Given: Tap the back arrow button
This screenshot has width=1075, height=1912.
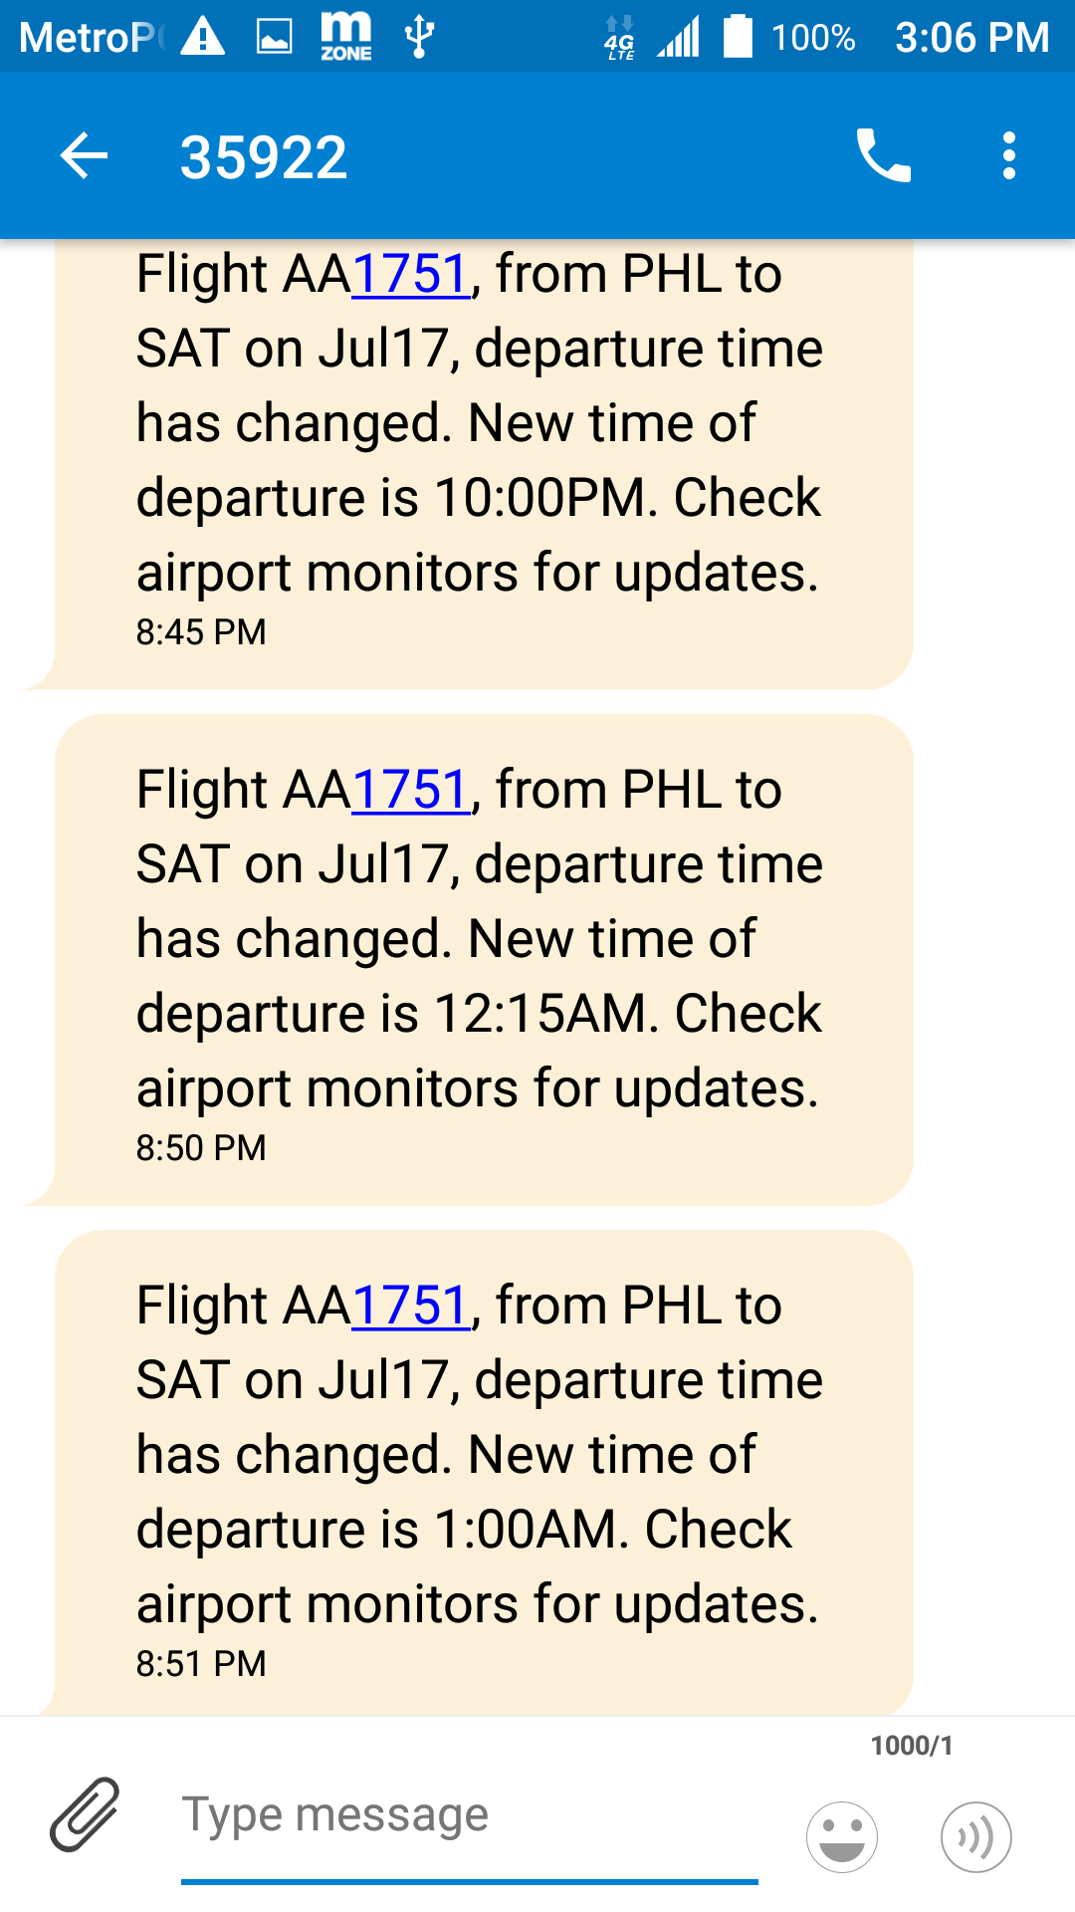Looking at the screenshot, I should tap(84, 156).
